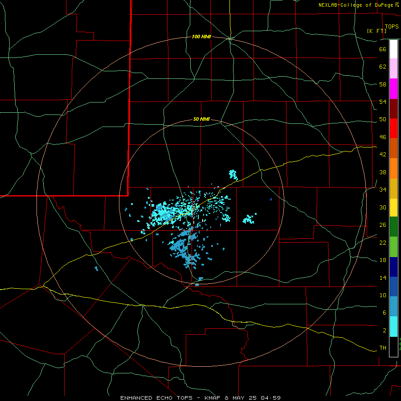
Task: Click the '50 NMI' range ring label
Action: tap(201, 119)
